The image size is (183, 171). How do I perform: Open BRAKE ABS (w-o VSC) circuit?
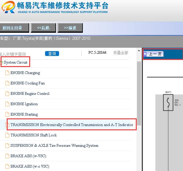click(x=30, y=166)
